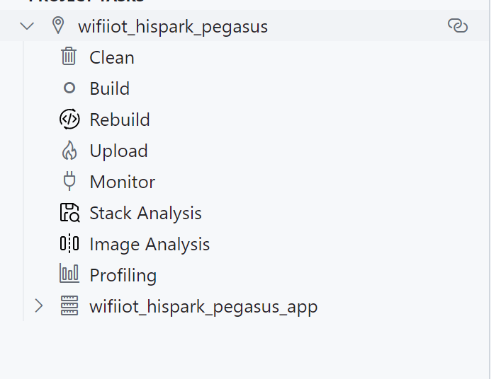This screenshot has width=501, height=379.
Task: Click the Rebuild code-refresh icon
Action: (x=69, y=119)
